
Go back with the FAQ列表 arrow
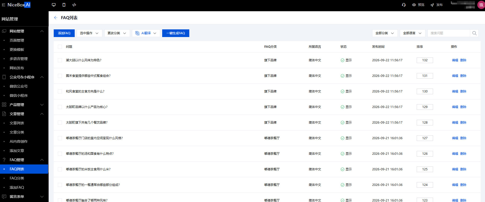click(x=56, y=18)
